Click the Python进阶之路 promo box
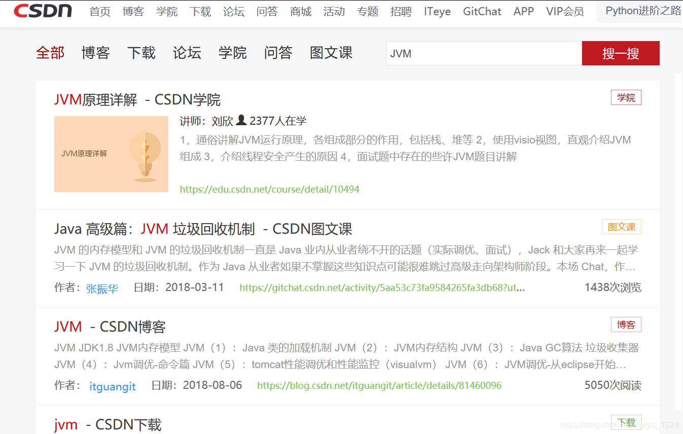Screen dimensions: 683x434 640,11
